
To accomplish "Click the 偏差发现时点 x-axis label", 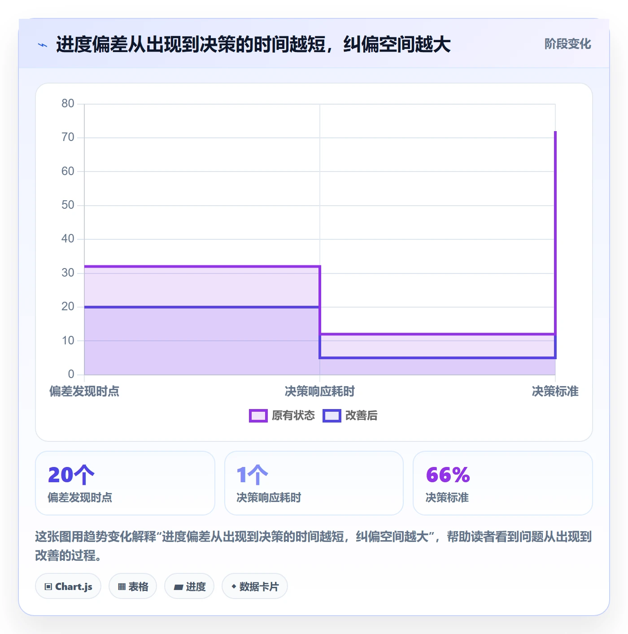I will tap(84, 392).
